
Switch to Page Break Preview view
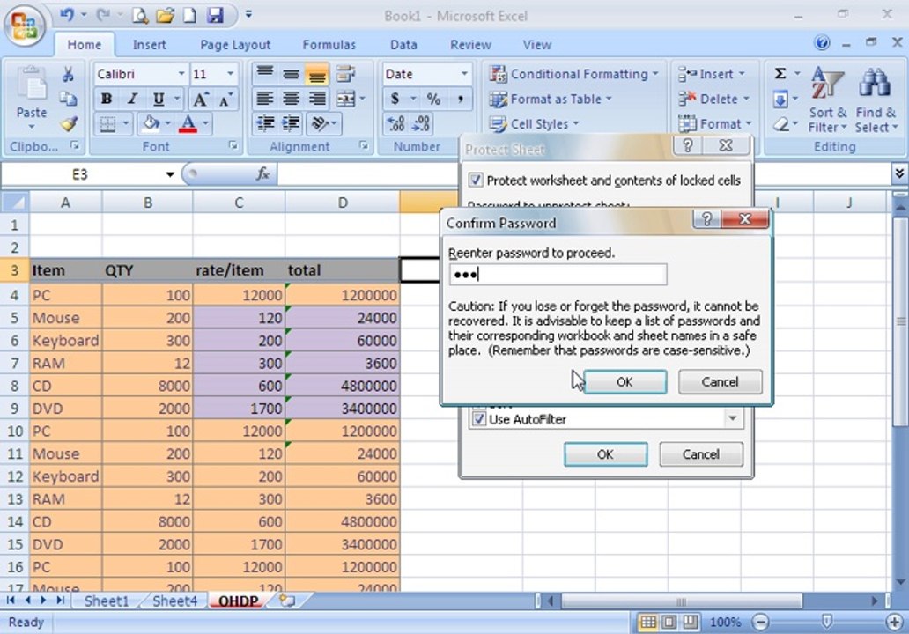pyautogui.click(x=690, y=622)
